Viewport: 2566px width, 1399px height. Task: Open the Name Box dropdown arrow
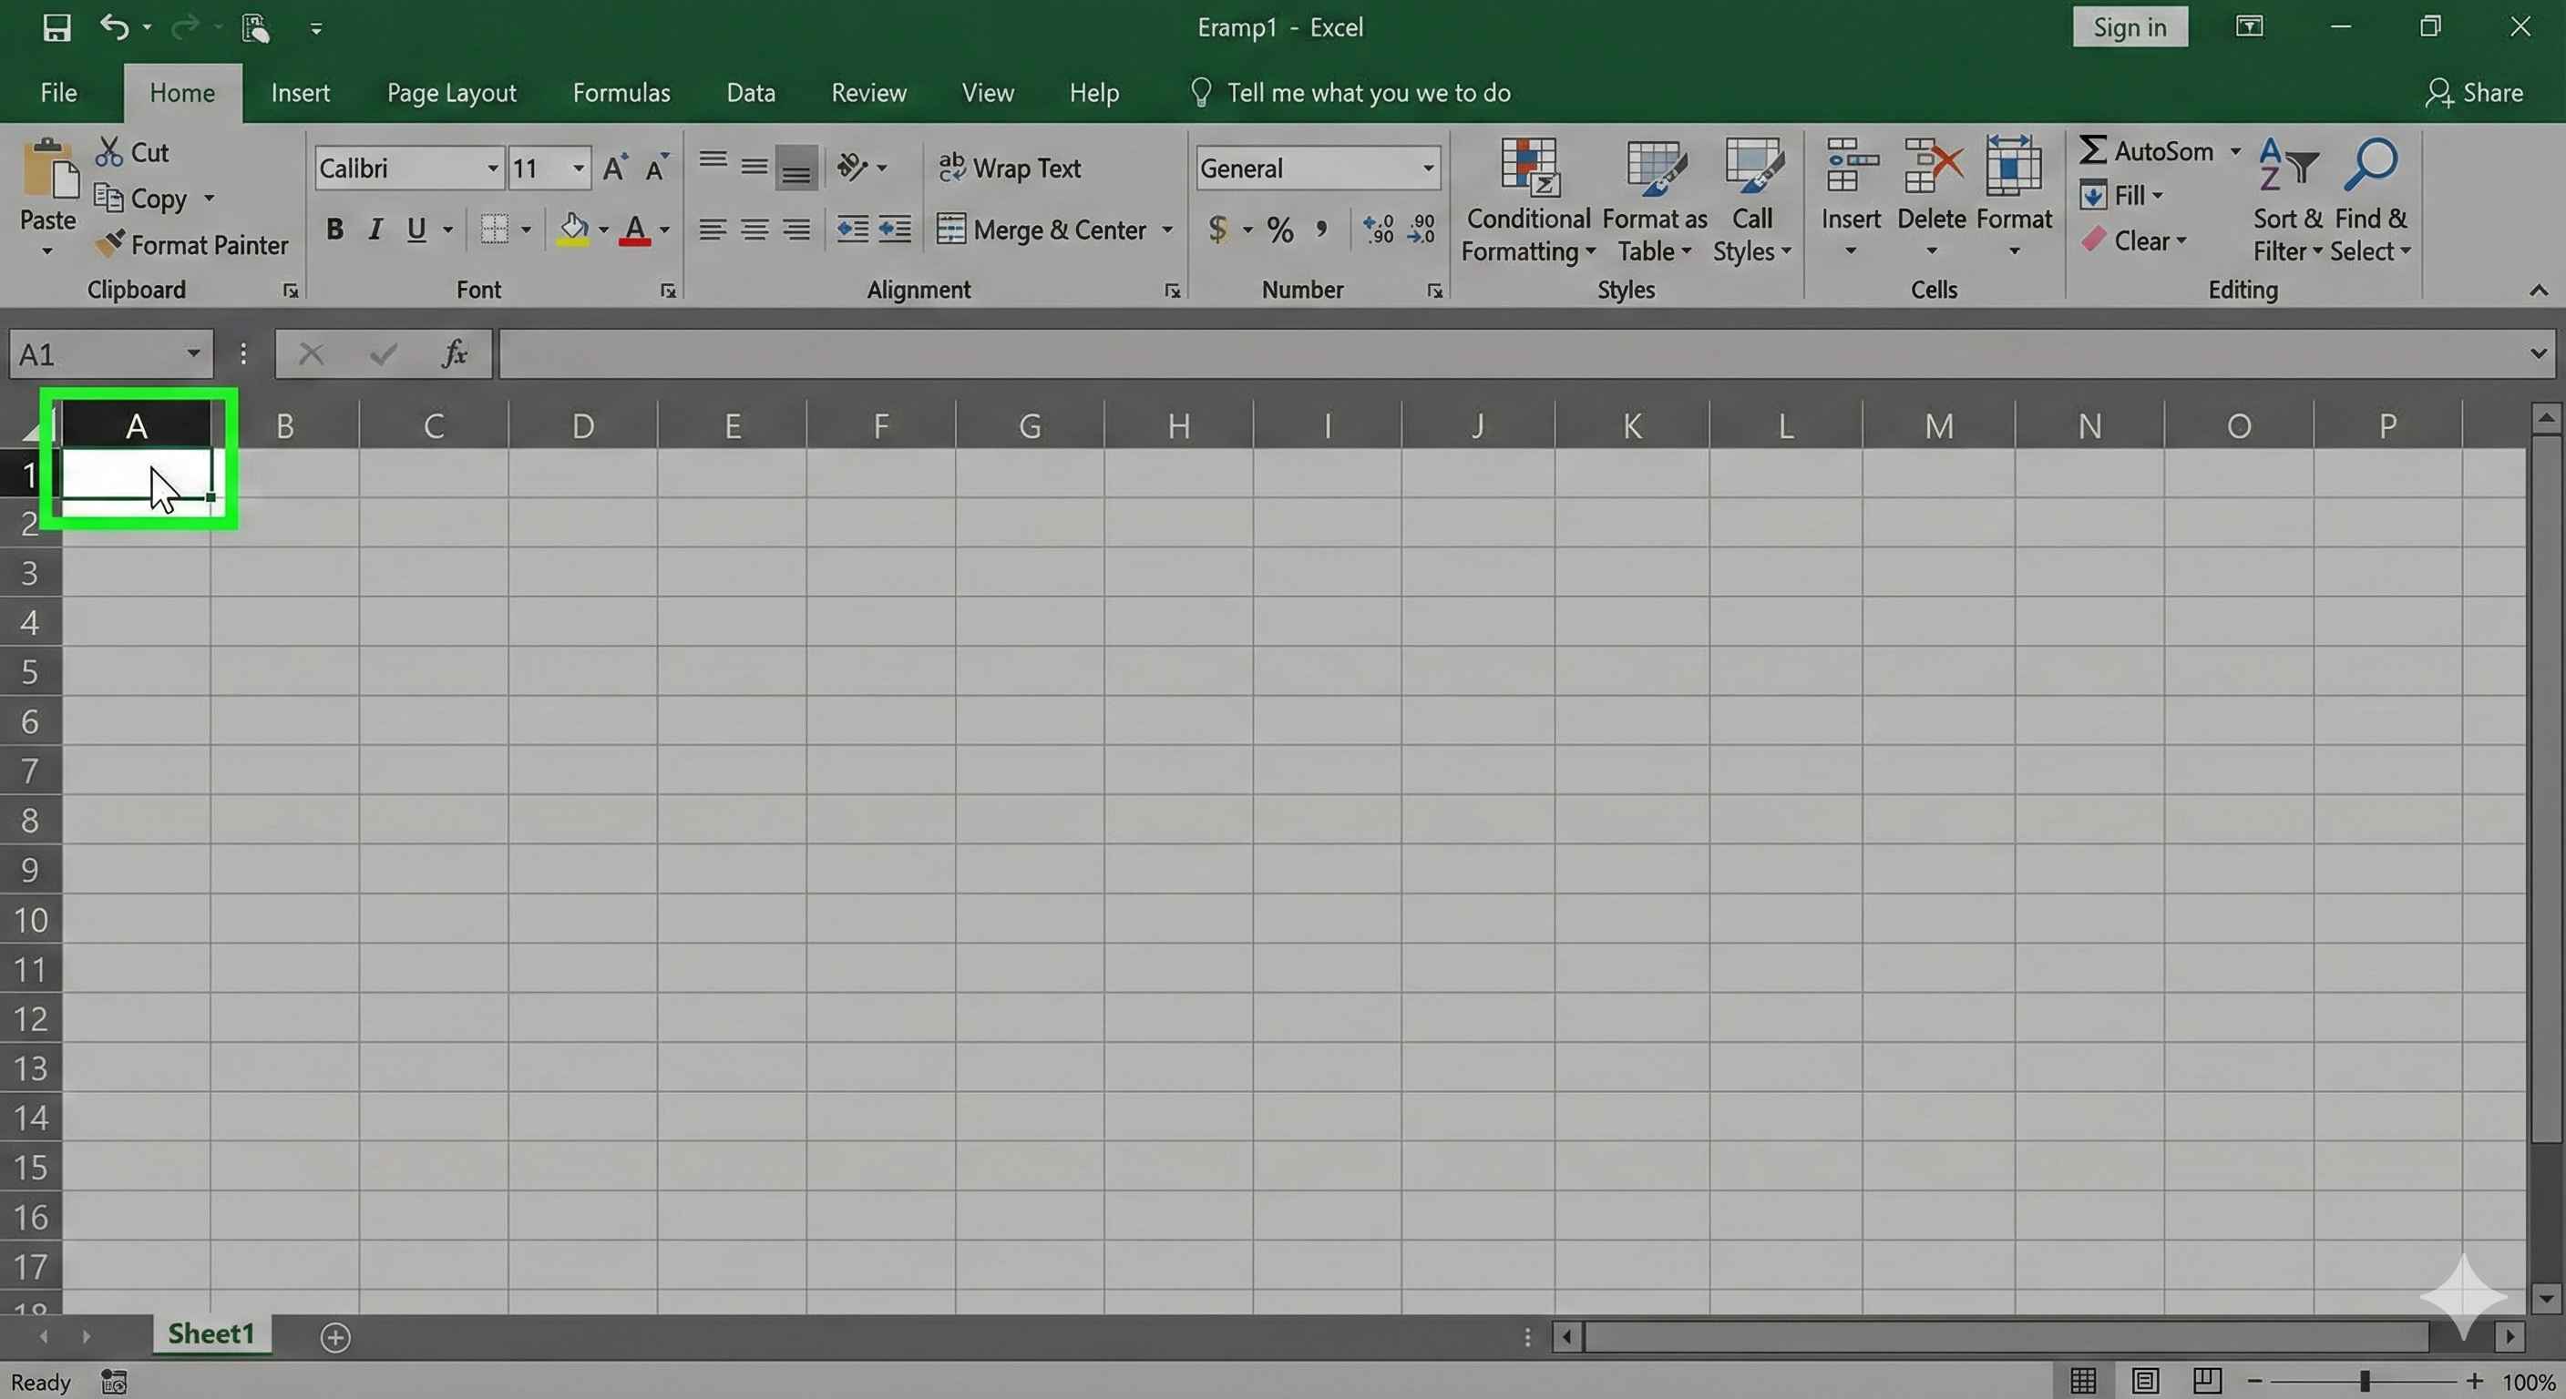click(192, 353)
